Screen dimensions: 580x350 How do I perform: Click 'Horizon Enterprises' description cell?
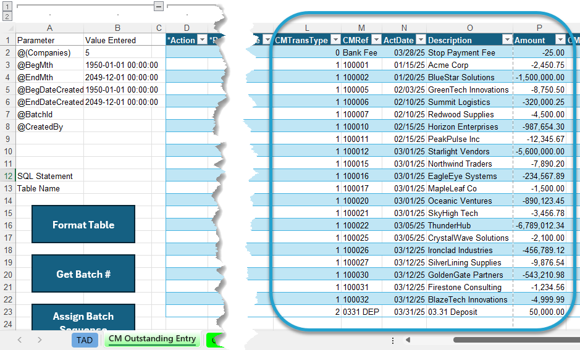tap(470, 127)
